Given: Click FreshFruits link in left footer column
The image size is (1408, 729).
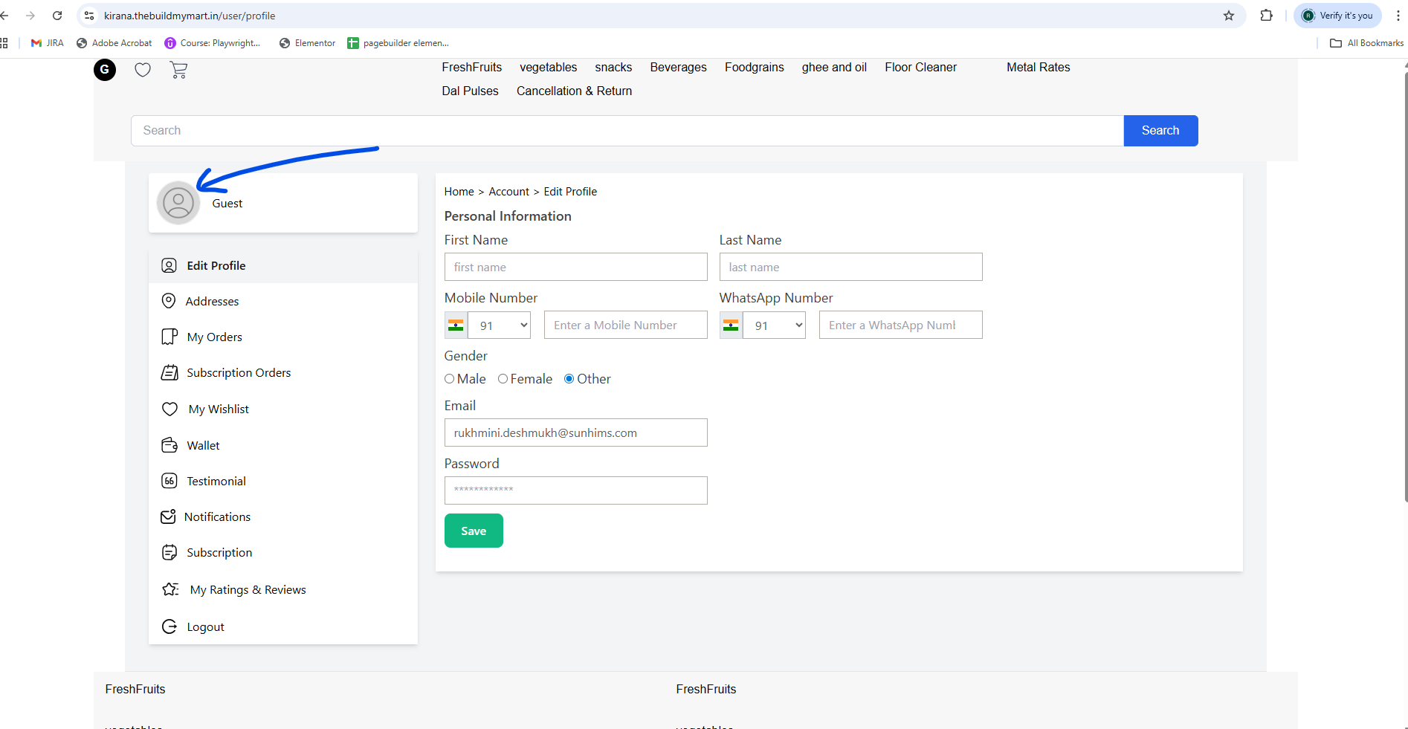Looking at the screenshot, I should (135, 690).
